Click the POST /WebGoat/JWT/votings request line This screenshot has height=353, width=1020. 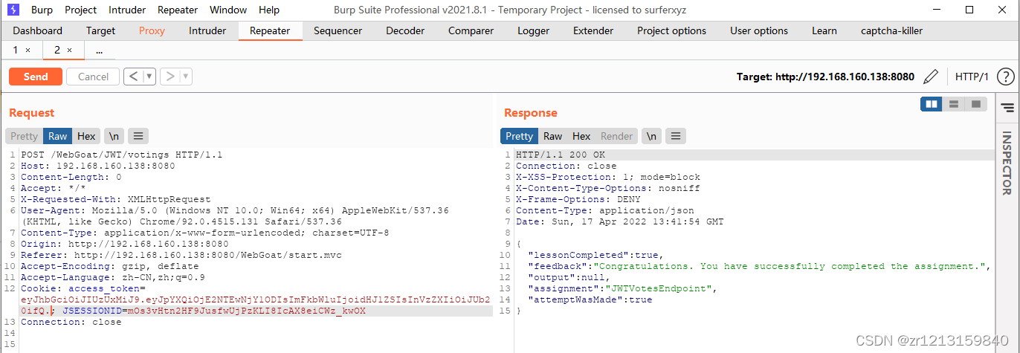[x=121, y=155]
